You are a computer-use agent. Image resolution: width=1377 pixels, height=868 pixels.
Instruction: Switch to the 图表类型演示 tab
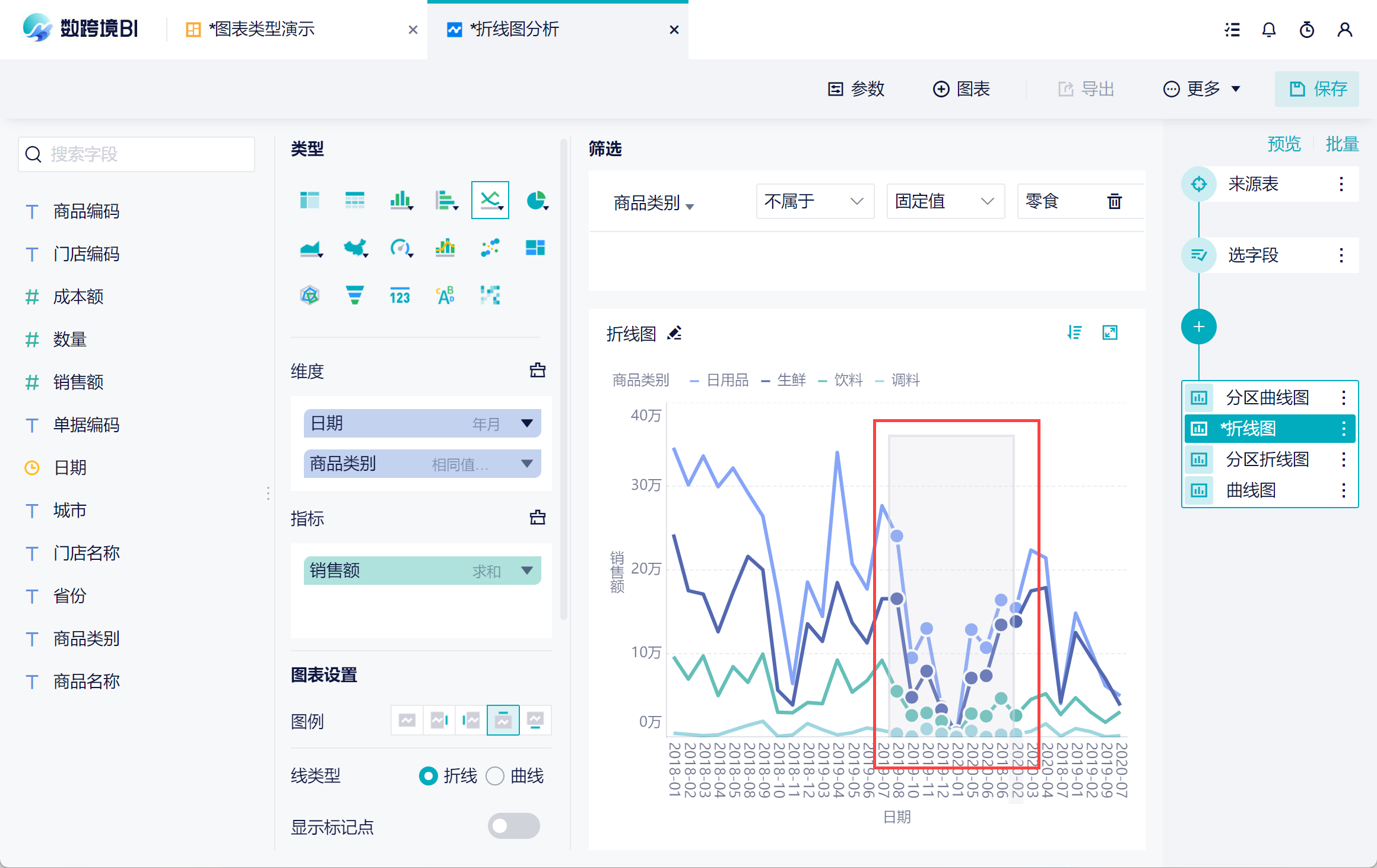pyautogui.click(x=261, y=29)
